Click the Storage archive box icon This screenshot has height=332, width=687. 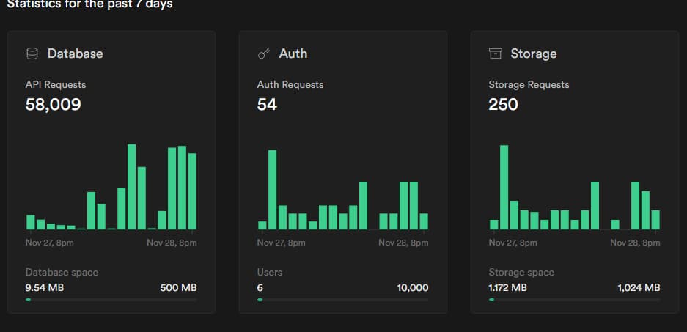[x=496, y=54]
